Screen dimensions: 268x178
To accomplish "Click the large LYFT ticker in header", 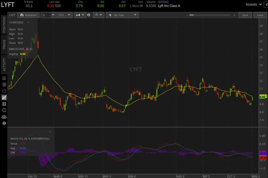I will (x=8, y=5).
